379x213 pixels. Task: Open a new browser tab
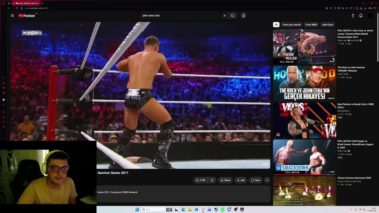point(42,3)
